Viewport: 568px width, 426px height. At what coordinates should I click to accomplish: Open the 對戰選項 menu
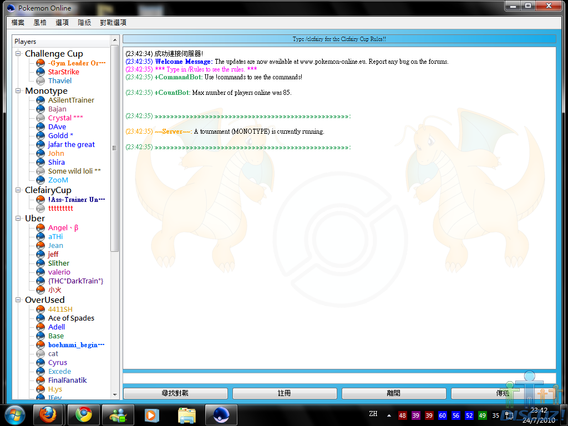coord(113,22)
